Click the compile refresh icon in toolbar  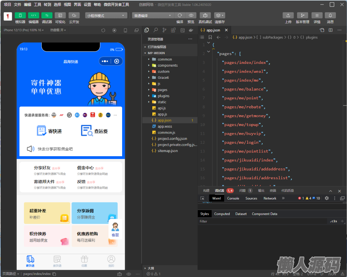coord(180,15)
